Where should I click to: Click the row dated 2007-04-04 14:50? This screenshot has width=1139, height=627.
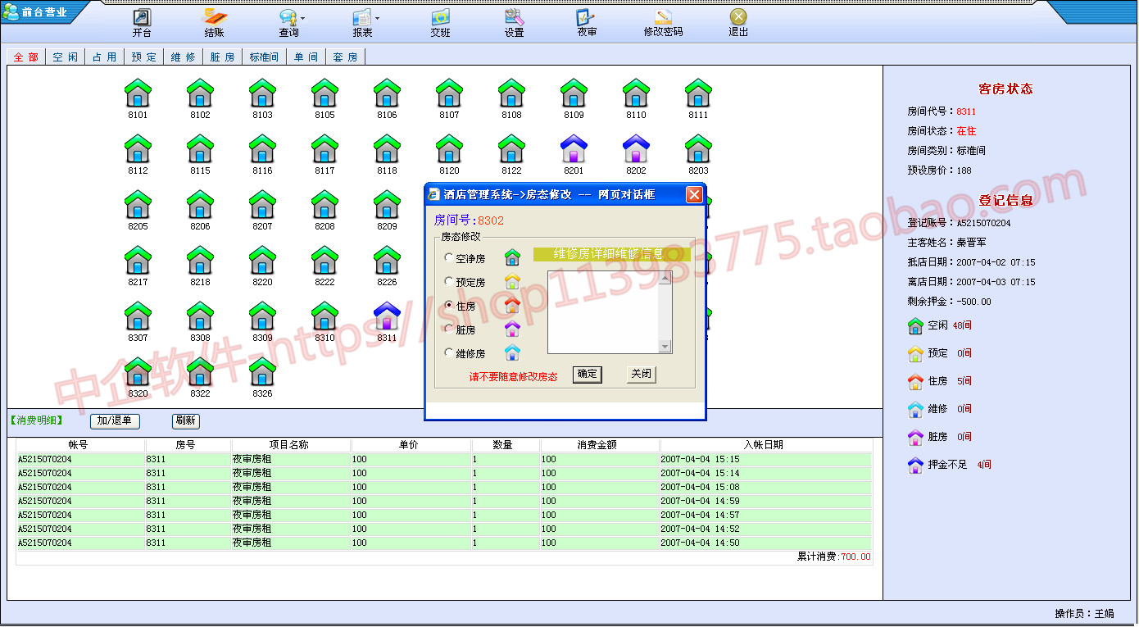point(444,543)
